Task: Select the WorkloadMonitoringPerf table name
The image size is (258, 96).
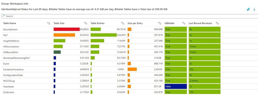Action: click(16, 58)
